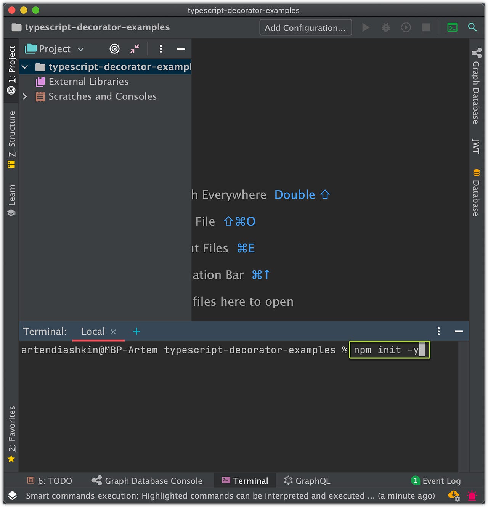This screenshot has height=507, width=488.
Task: Collapse the typescript-decorator-examples root node
Action: point(25,67)
